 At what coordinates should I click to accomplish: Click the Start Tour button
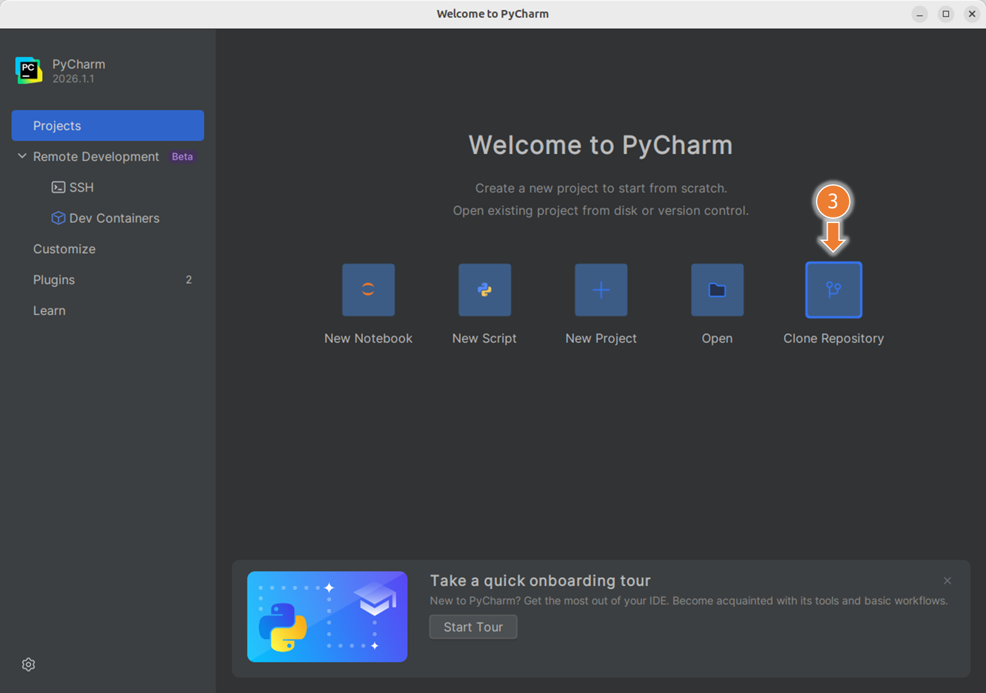coord(473,627)
